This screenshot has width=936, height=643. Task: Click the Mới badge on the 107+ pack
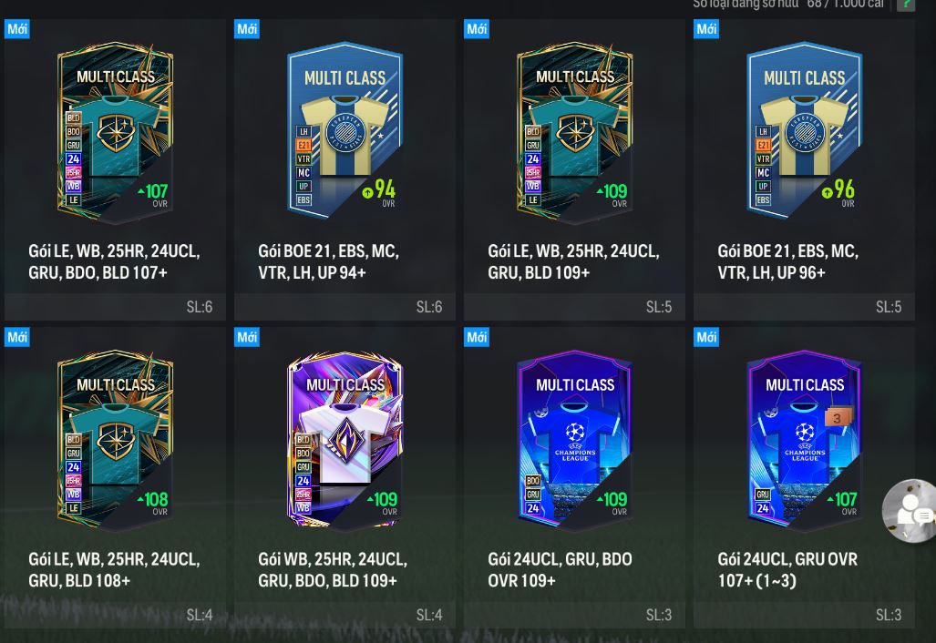click(x=17, y=28)
